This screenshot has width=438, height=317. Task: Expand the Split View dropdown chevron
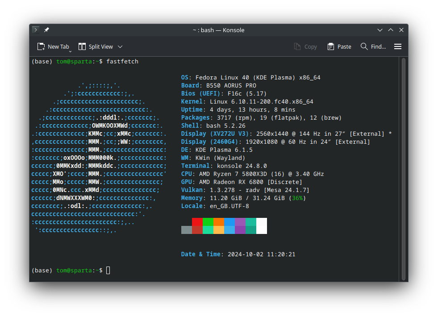[120, 46]
